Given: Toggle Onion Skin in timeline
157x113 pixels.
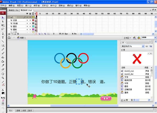Looking at the screenshot, I should [40, 34].
